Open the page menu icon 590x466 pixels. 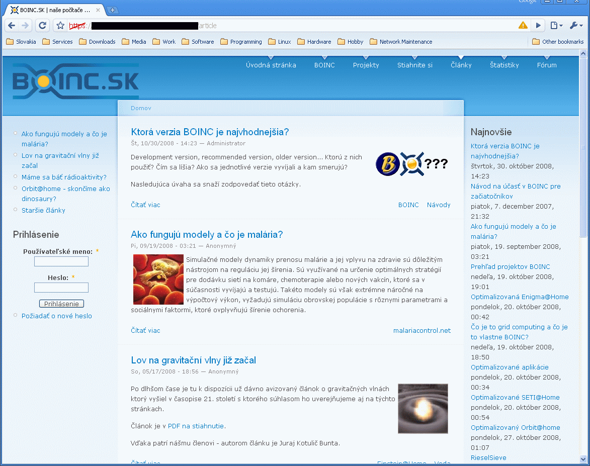(x=556, y=26)
